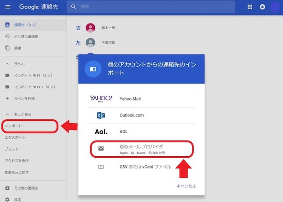Screen dimensions: 283x202
Task: Click the plus icon for new label
Action: click(x=7, y=99)
